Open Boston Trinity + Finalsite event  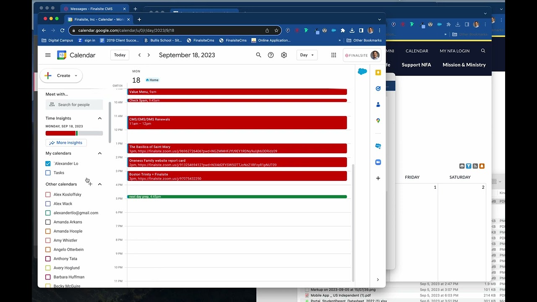tap(237, 176)
